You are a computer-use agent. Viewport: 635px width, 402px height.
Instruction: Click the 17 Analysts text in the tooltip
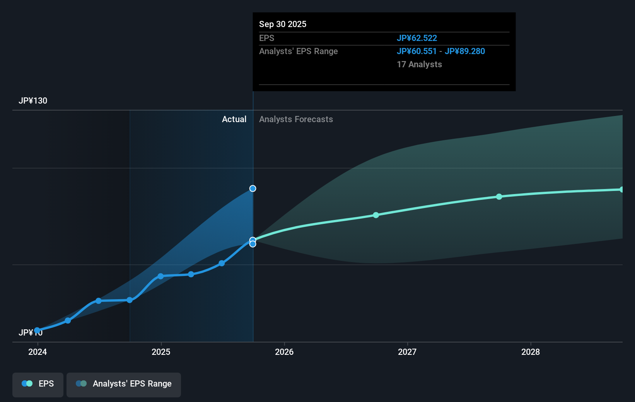coord(419,64)
